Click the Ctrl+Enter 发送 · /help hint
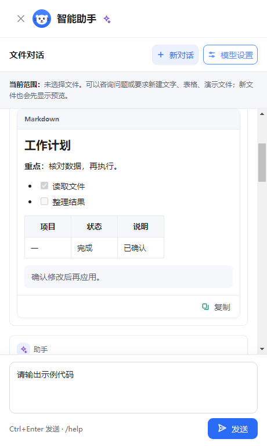267x446 pixels. tap(46, 429)
